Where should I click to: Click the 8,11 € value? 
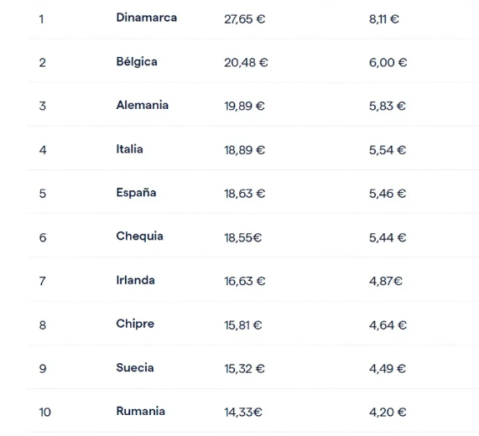pos(383,19)
